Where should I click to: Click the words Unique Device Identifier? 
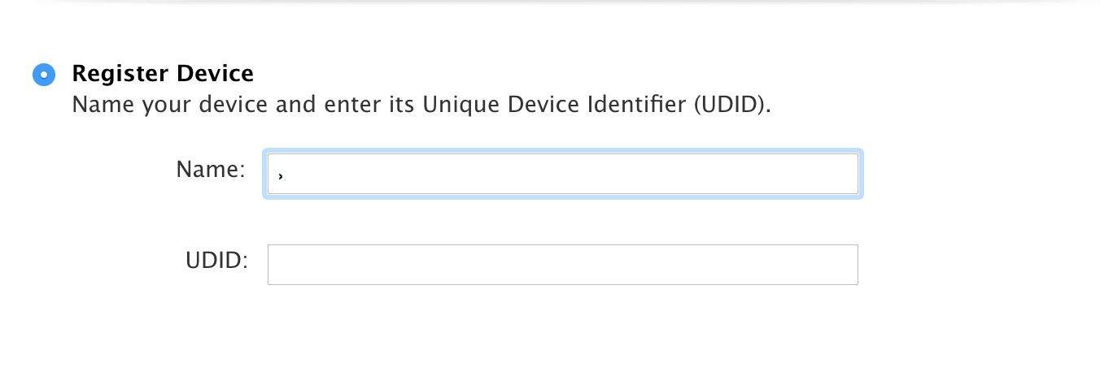pyautogui.click(x=556, y=106)
